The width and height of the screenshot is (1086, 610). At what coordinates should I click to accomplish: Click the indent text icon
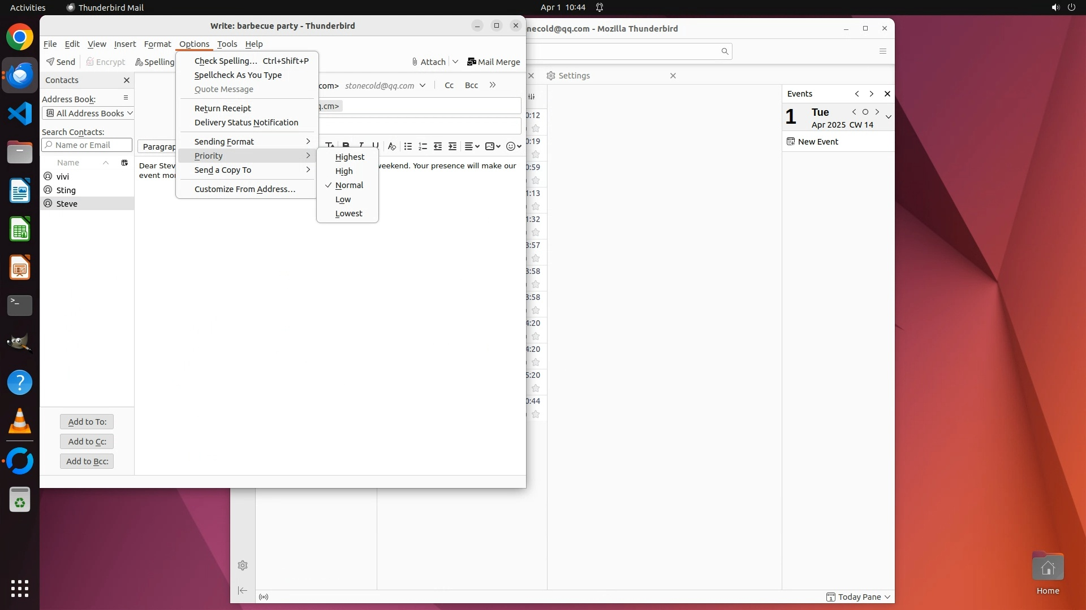[x=453, y=146]
